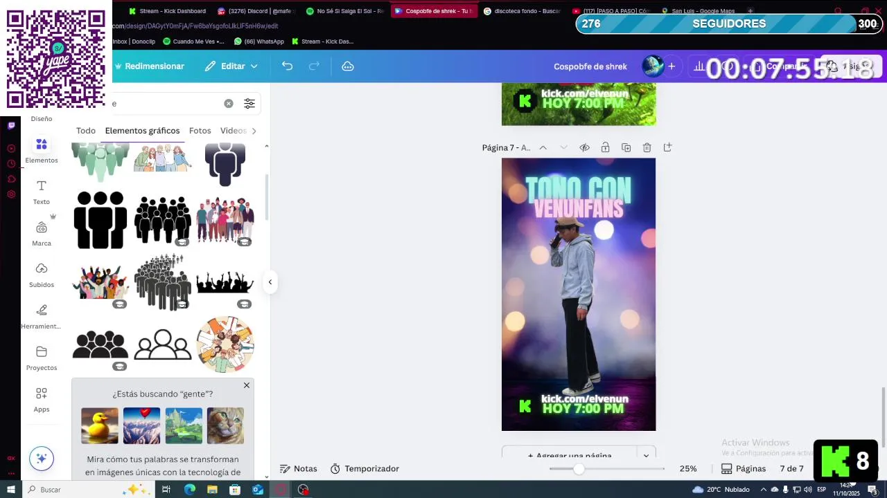Open the Elementos sidebar panel

point(42,150)
